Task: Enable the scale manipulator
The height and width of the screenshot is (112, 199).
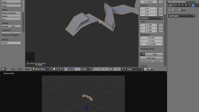Action: point(79,69)
